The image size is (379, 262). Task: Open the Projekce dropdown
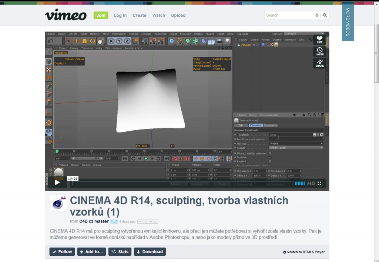pos(296,144)
